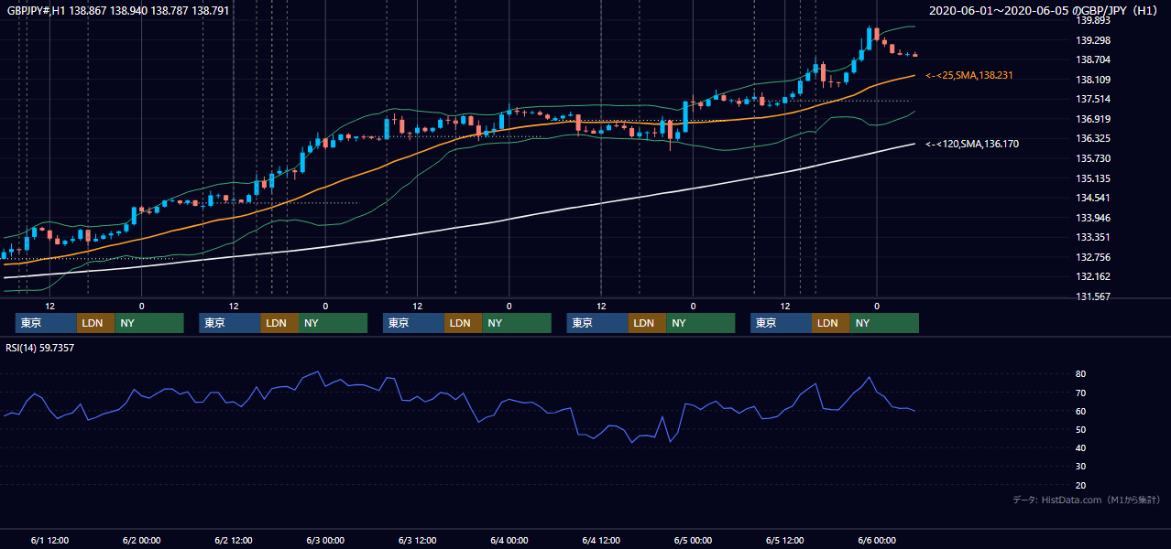Click price axis label 135.730

pos(1093,158)
